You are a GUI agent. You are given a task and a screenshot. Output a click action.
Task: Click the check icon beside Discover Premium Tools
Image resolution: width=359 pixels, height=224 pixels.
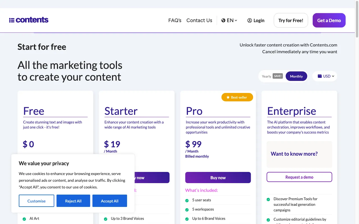[268, 199]
